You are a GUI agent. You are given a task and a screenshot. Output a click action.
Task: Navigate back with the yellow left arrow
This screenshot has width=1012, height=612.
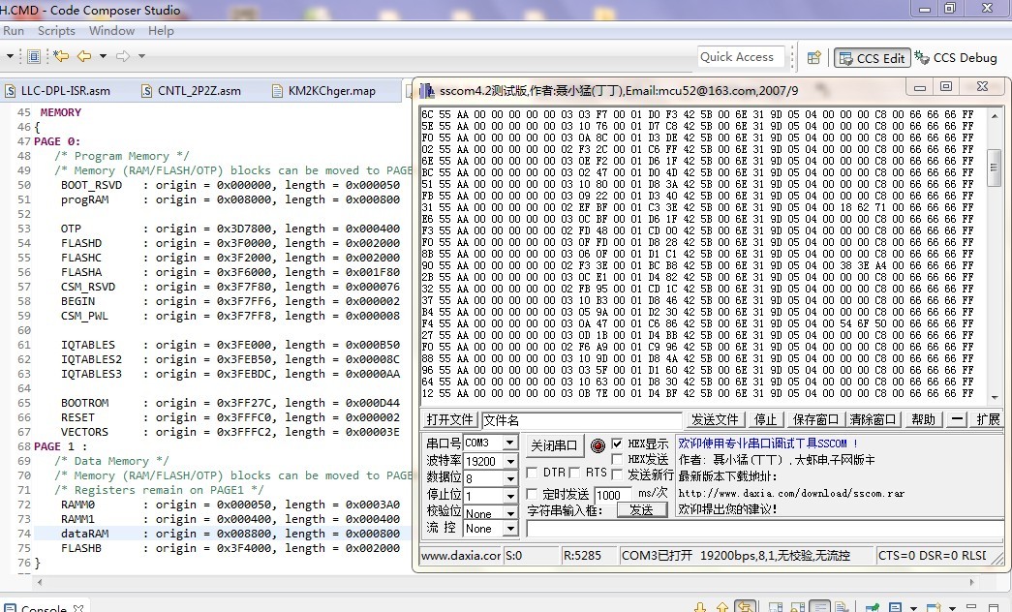tap(84, 56)
